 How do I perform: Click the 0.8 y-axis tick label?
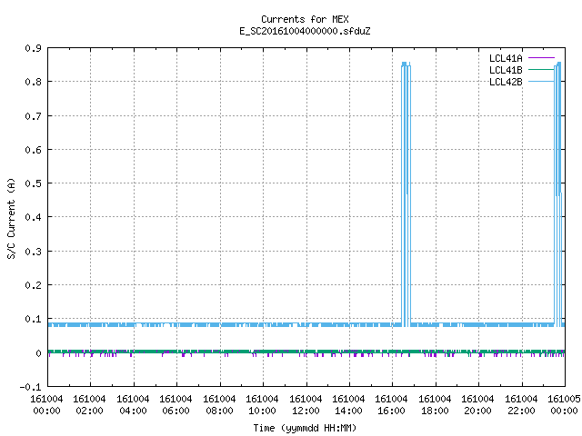[x=33, y=82]
